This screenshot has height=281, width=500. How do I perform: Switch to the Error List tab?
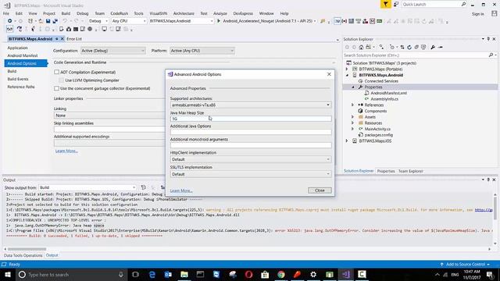click(x=74, y=39)
